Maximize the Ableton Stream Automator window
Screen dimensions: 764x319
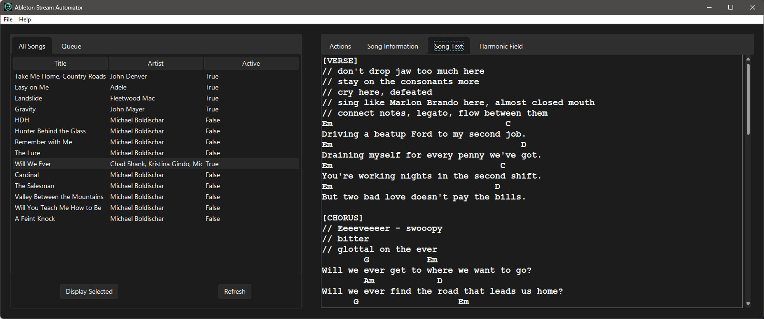pos(731,7)
